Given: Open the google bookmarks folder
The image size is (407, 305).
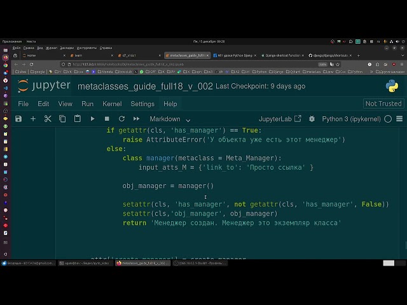Looking at the screenshot, I should [38, 72].
